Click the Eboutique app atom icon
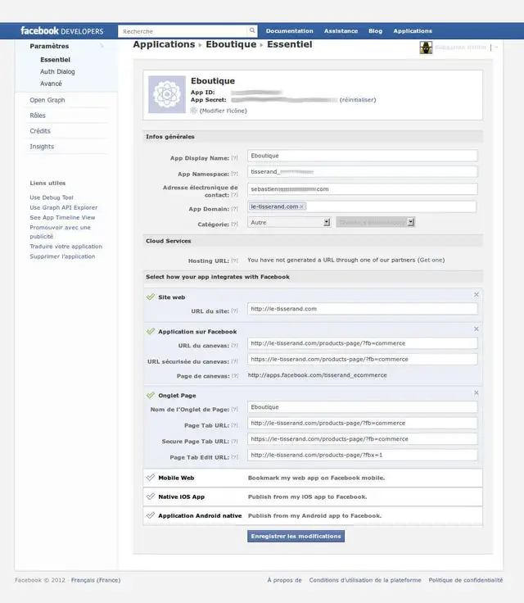This screenshot has width=524, height=603. coord(167,94)
